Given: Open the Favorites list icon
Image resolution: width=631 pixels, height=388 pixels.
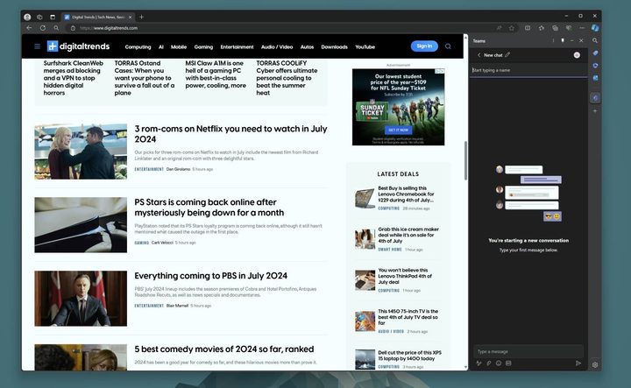Looking at the screenshot, I should click(x=542, y=28).
